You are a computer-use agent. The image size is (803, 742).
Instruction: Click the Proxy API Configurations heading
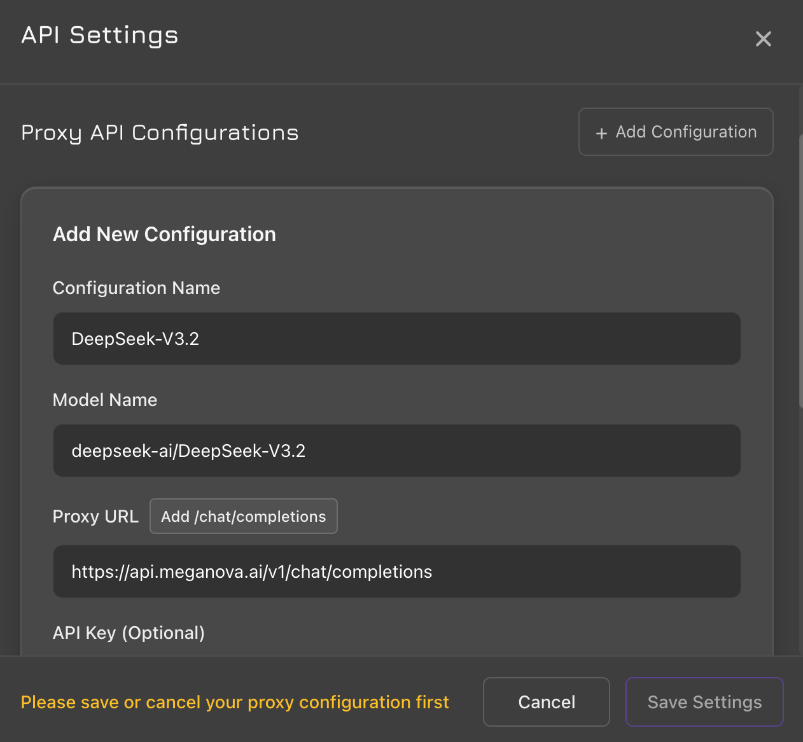[x=160, y=132]
